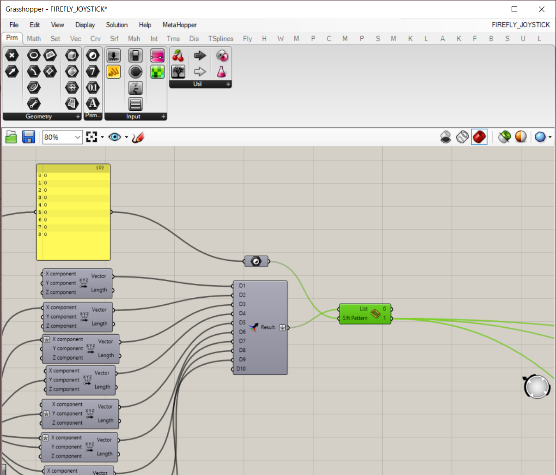Click the Merge component Result icon
Image resolution: width=556 pixels, height=475 pixels.
(253, 327)
